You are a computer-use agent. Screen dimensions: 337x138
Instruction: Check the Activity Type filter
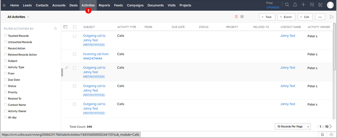pos(6,67)
